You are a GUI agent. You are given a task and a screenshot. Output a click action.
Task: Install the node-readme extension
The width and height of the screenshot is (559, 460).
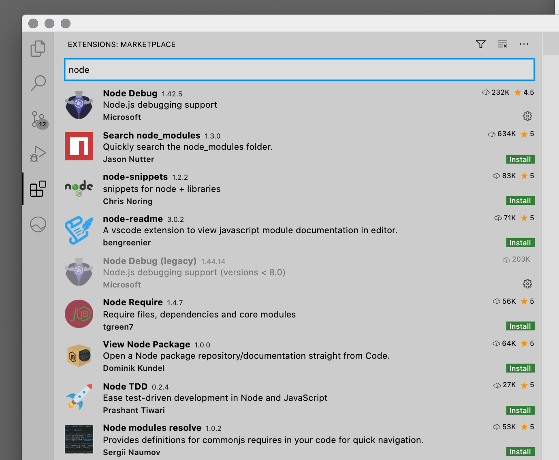tap(520, 243)
